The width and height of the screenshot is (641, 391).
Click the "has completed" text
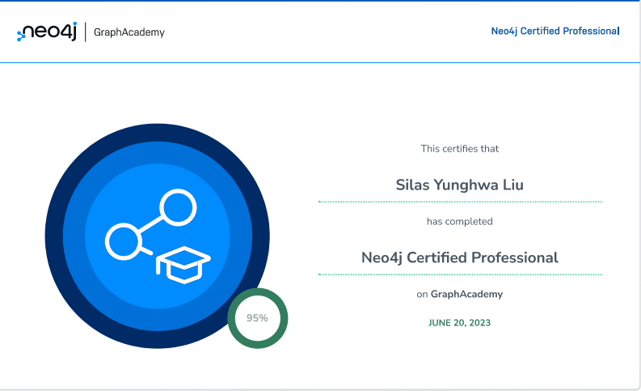pos(460,222)
